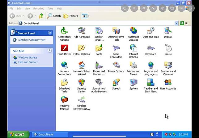Select the Keyboard icon

tap(151, 50)
